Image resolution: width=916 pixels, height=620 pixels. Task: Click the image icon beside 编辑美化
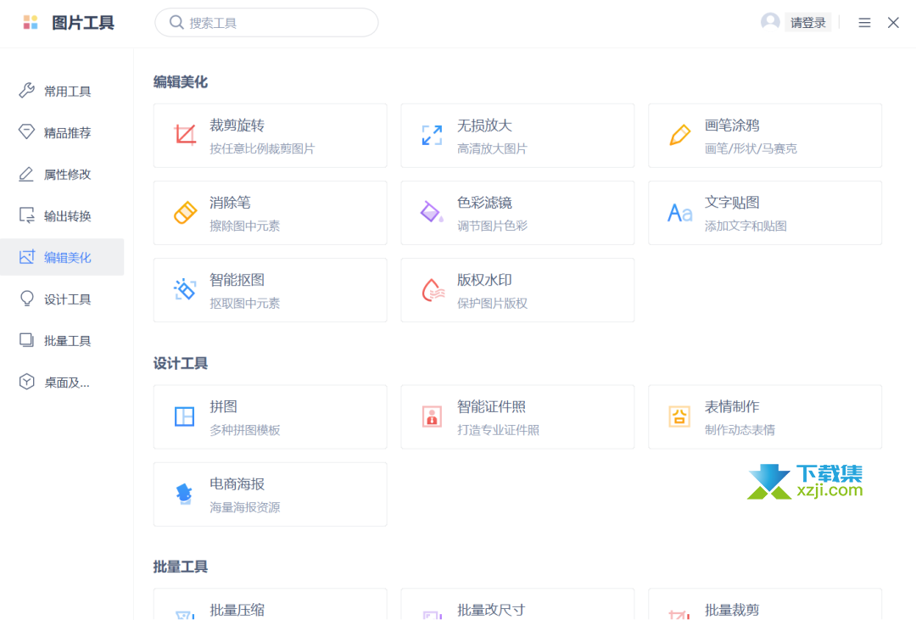pyautogui.click(x=27, y=257)
